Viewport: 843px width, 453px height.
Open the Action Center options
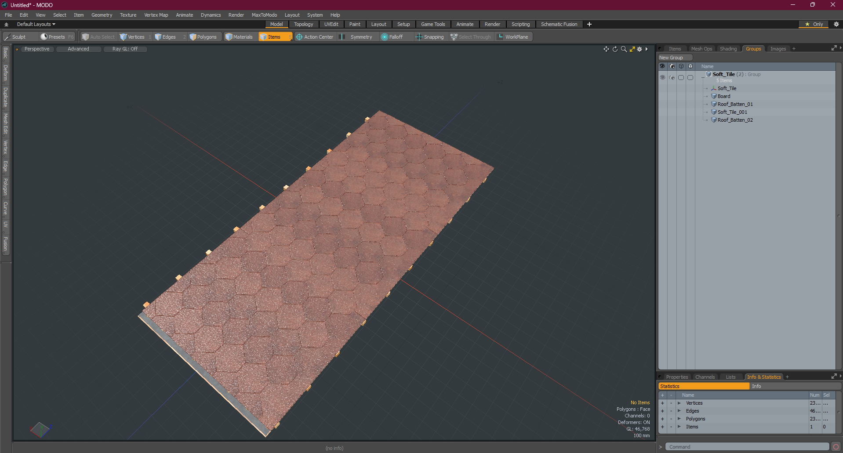315,37
